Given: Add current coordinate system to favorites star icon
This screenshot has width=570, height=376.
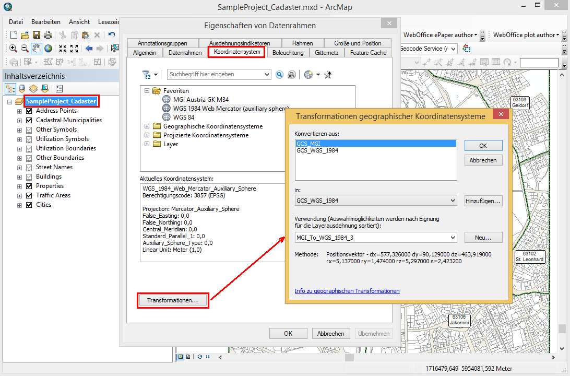Looking at the screenshot, I should (x=327, y=74).
